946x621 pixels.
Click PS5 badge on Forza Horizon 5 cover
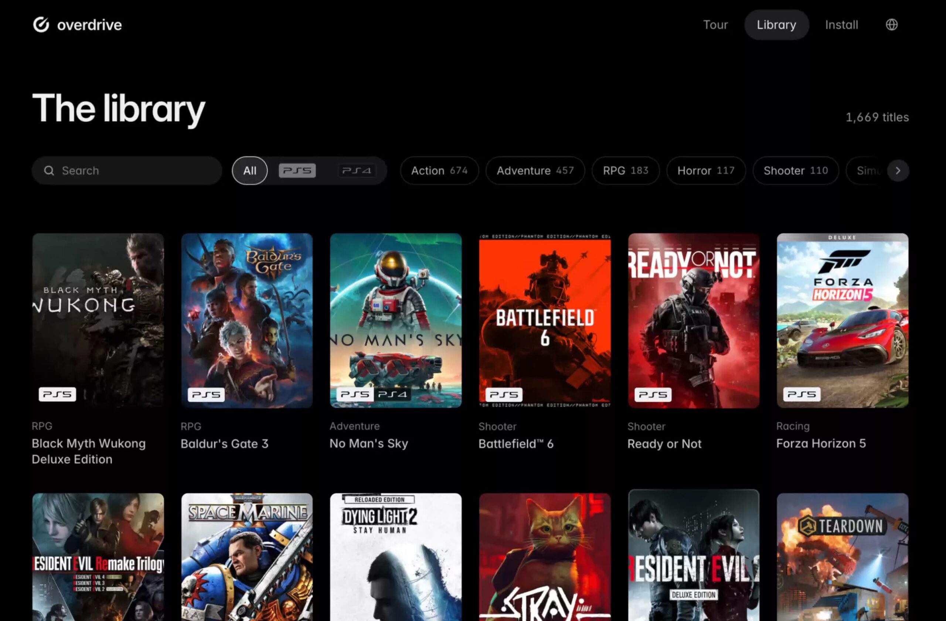pos(801,394)
